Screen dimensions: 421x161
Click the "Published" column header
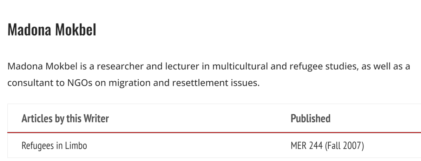pos(310,119)
